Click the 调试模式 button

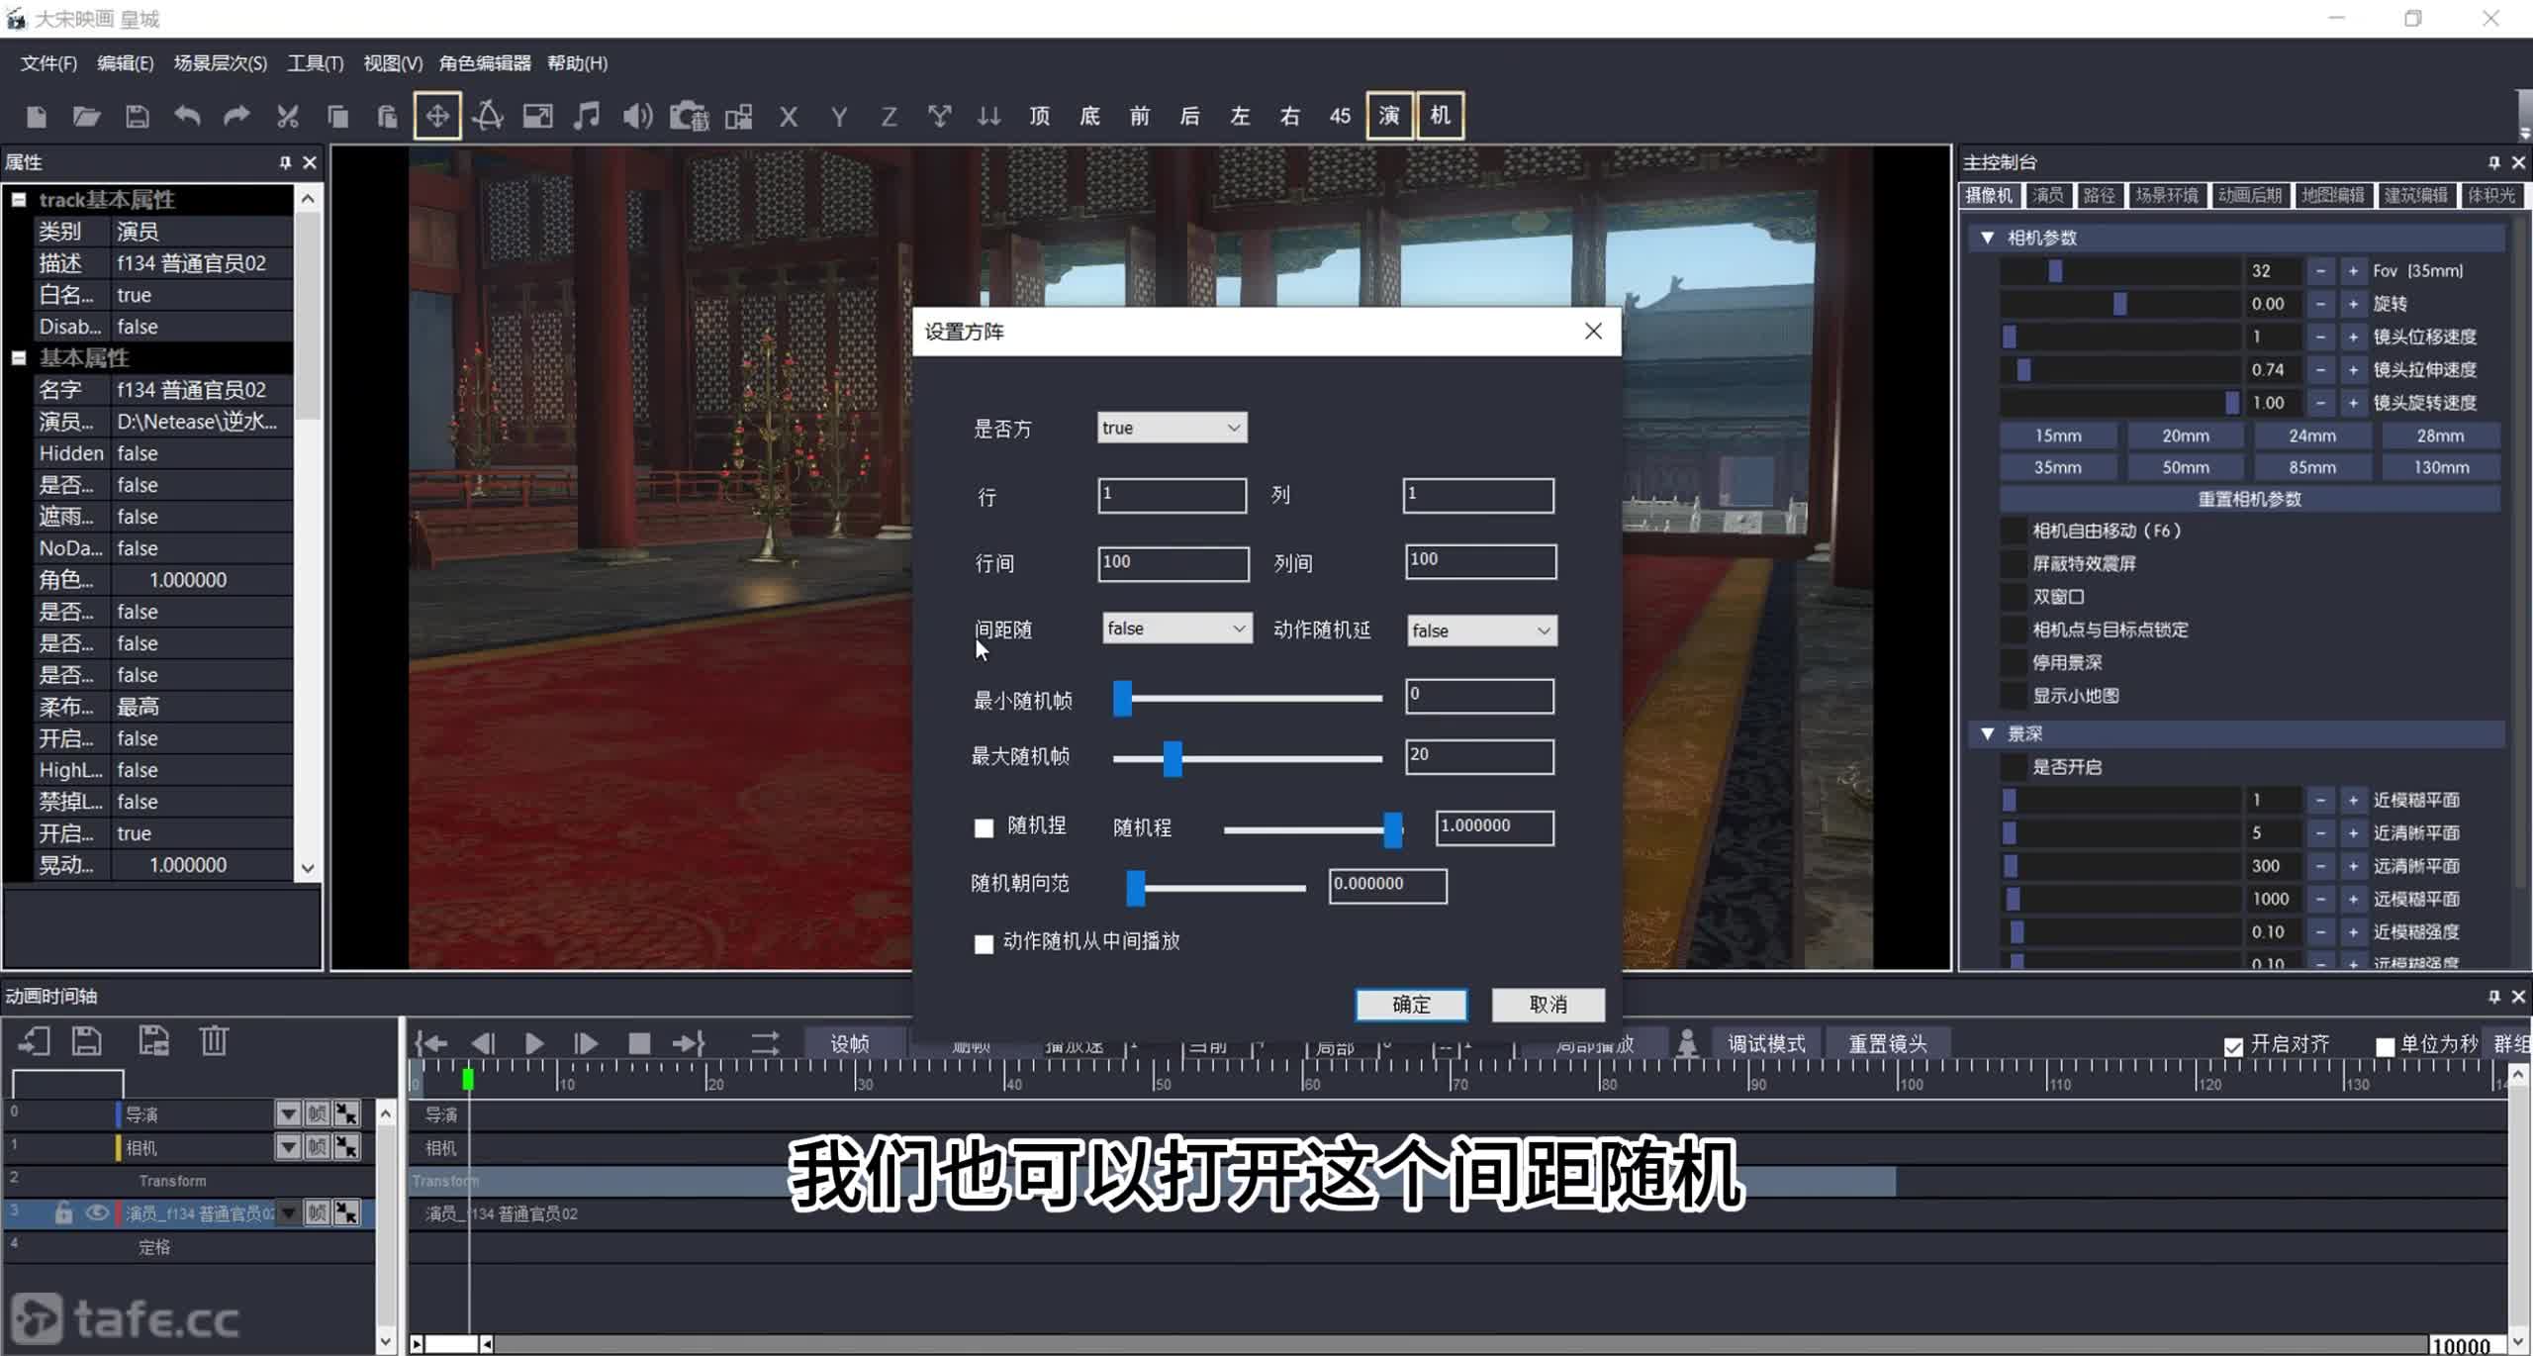(x=1766, y=1043)
